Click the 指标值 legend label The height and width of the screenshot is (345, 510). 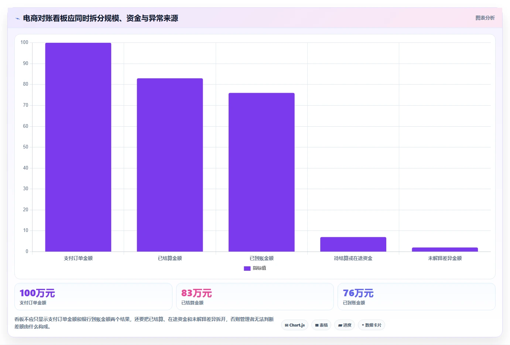click(x=259, y=268)
